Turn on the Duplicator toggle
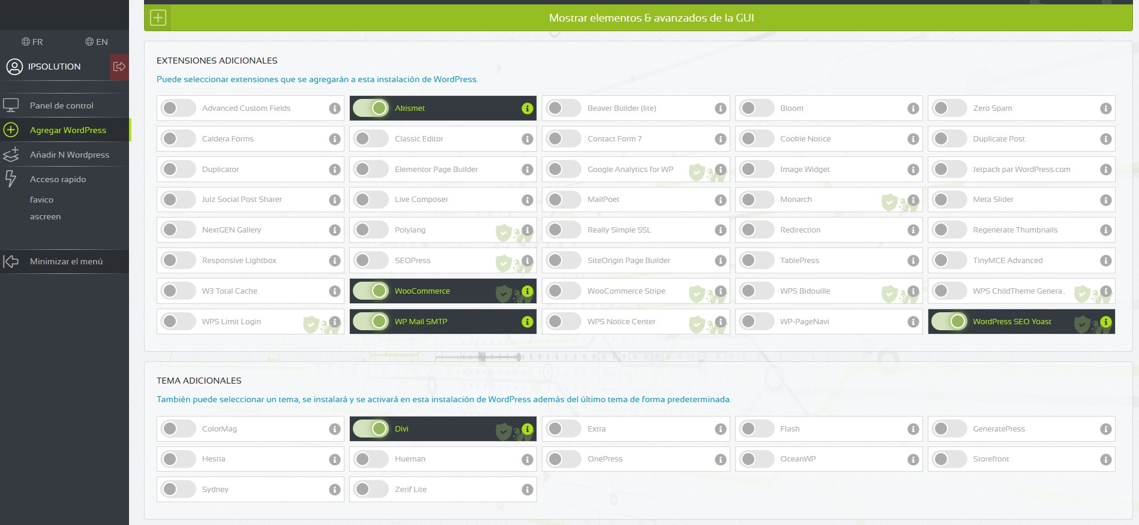1139x525 pixels. tap(178, 169)
